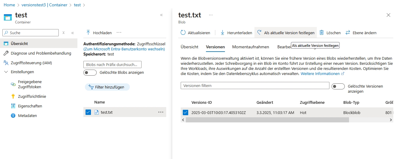399x159 pixels.
Task: Click the Aktualisieren refresh icon
Action: click(x=183, y=33)
